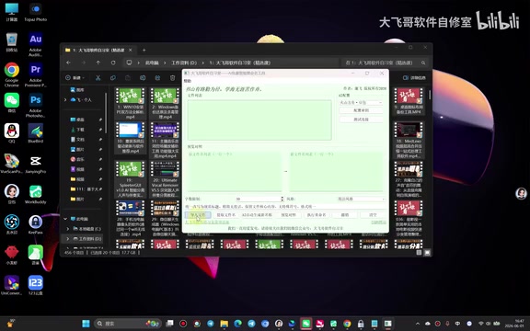Click the Delete trash icon in Explorer
Viewport: 530px width, 331px height.
[x=172, y=77]
